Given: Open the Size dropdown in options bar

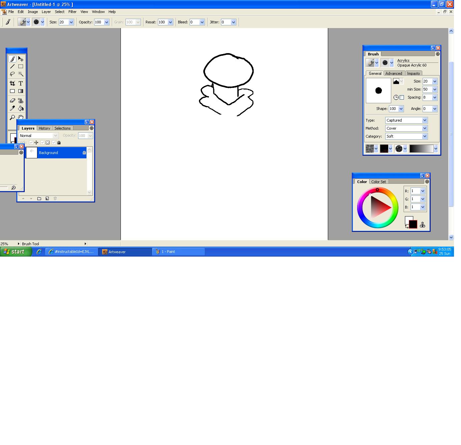Looking at the screenshot, I should click(x=71, y=22).
